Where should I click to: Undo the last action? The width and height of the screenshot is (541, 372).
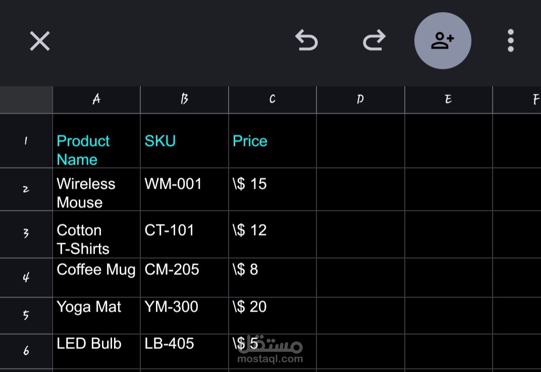tap(306, 40)
